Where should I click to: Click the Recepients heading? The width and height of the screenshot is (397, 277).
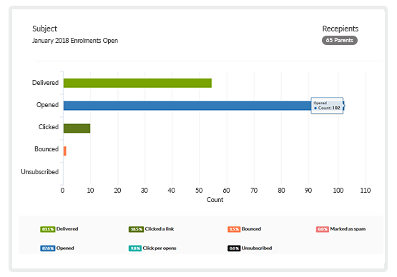[340, 29]
